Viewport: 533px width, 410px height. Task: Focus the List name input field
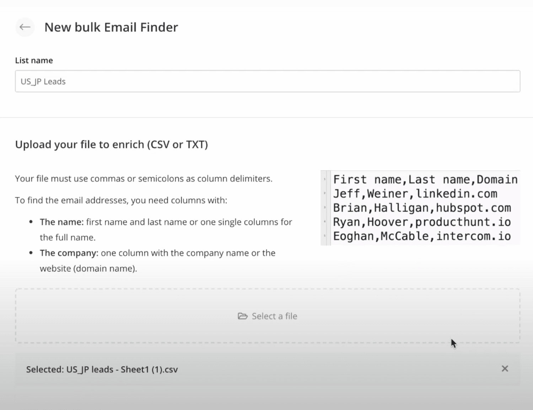coord(268,81)
